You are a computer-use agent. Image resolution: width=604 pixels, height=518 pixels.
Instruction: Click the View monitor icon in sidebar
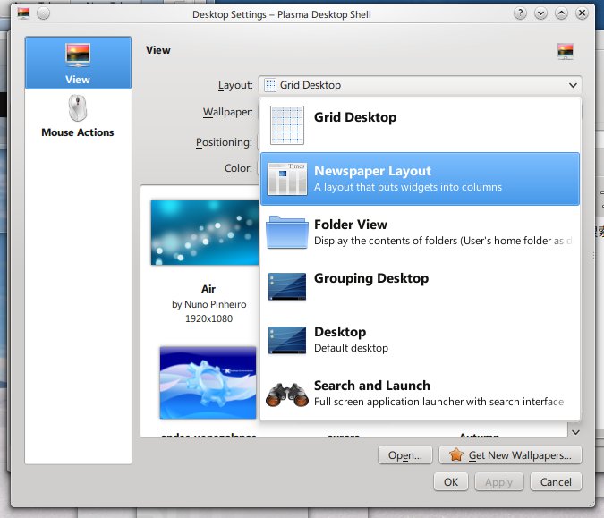pos(78,55)
